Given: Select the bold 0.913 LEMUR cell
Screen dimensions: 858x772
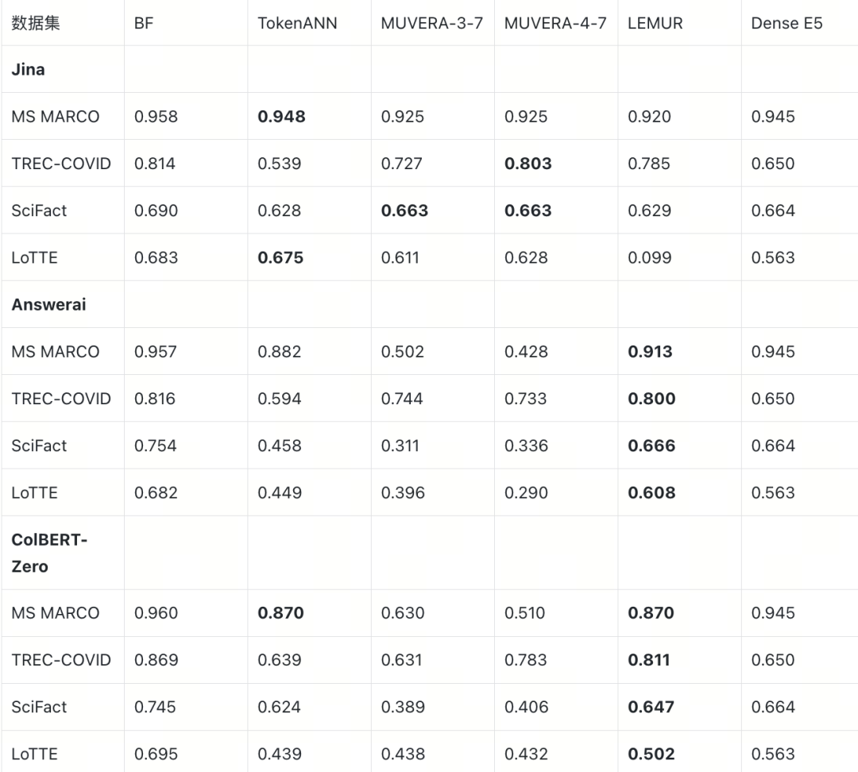Looking at the screenshot, I should tap(650, 352).
